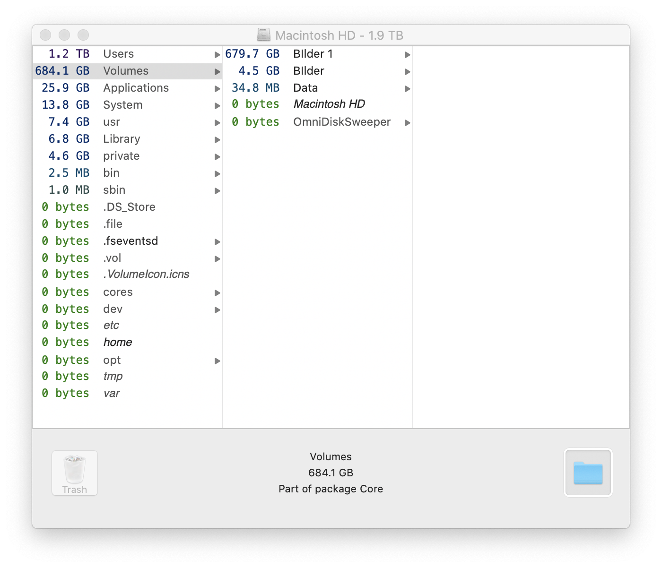Click the 679.7 GB size value
The width and height of the screenshot is (662, 568).
point(253,54)
